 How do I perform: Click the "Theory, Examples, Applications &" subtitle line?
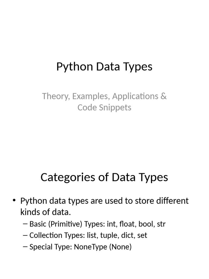click(104, 96)
